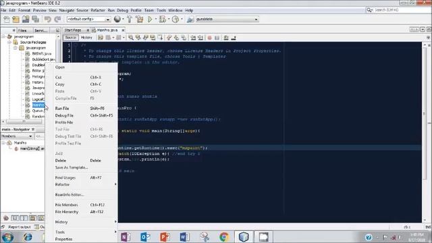Click the Save All toolbar icon
This screenshot has width=432, height=243.
pyautogui.click(x=36, y=20)
